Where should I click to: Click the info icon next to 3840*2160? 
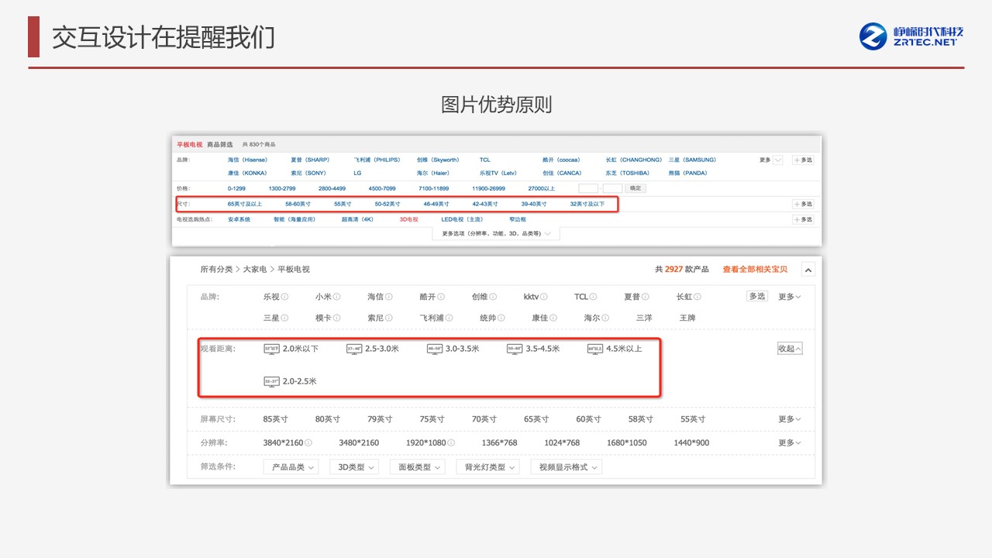click(308, 443)
